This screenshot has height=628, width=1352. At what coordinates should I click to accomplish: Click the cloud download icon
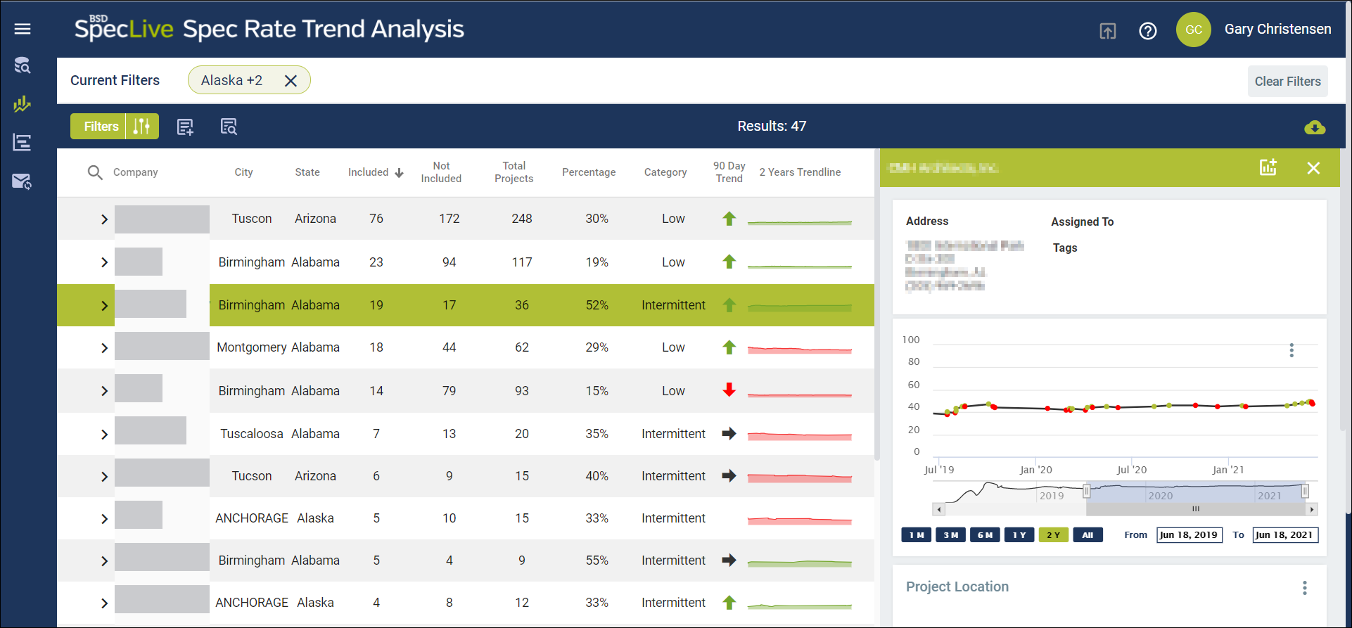tap(1315, 127)
